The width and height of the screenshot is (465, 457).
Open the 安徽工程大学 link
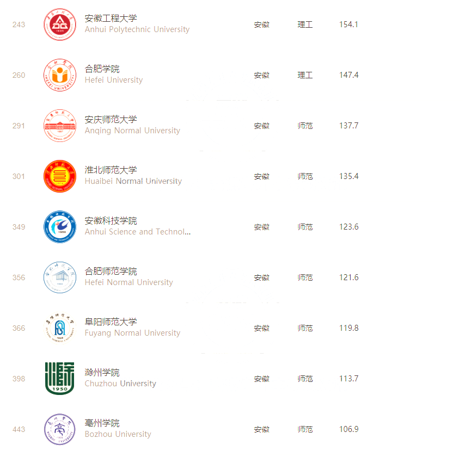coord(111,18)
